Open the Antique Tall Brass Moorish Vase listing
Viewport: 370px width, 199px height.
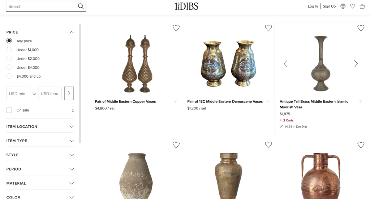pos(314,104)
